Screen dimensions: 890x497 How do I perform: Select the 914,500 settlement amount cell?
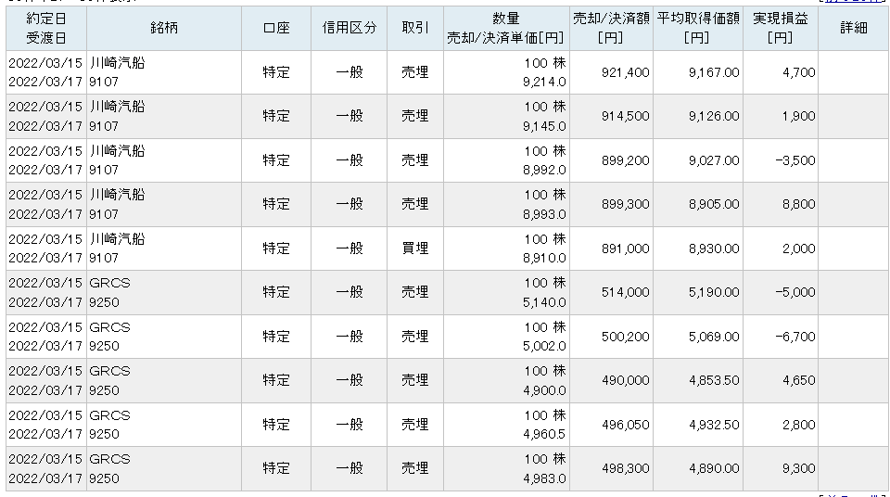pyautogui.click(x=611, y=117)
